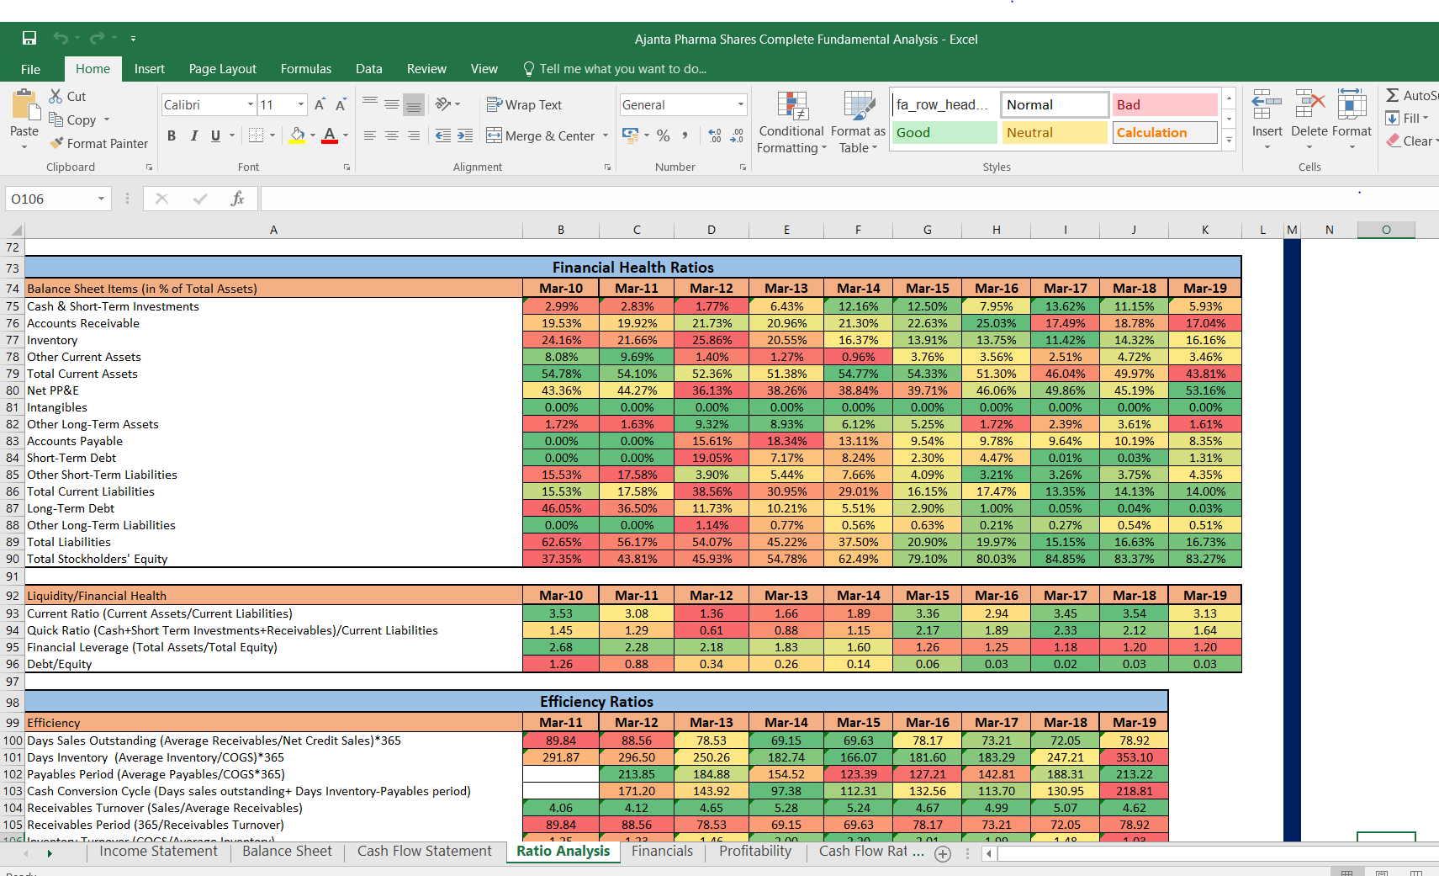The image size is (1439, 876).
Task: Click the Tell me what you want to do box
Action: pyautogui.click(x=615, y=69)
